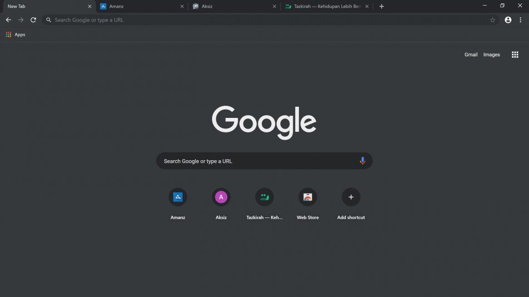This screenshot has height=297, width=529.
Task: Go back using the back arrow
Action: (x=8, y=20)
